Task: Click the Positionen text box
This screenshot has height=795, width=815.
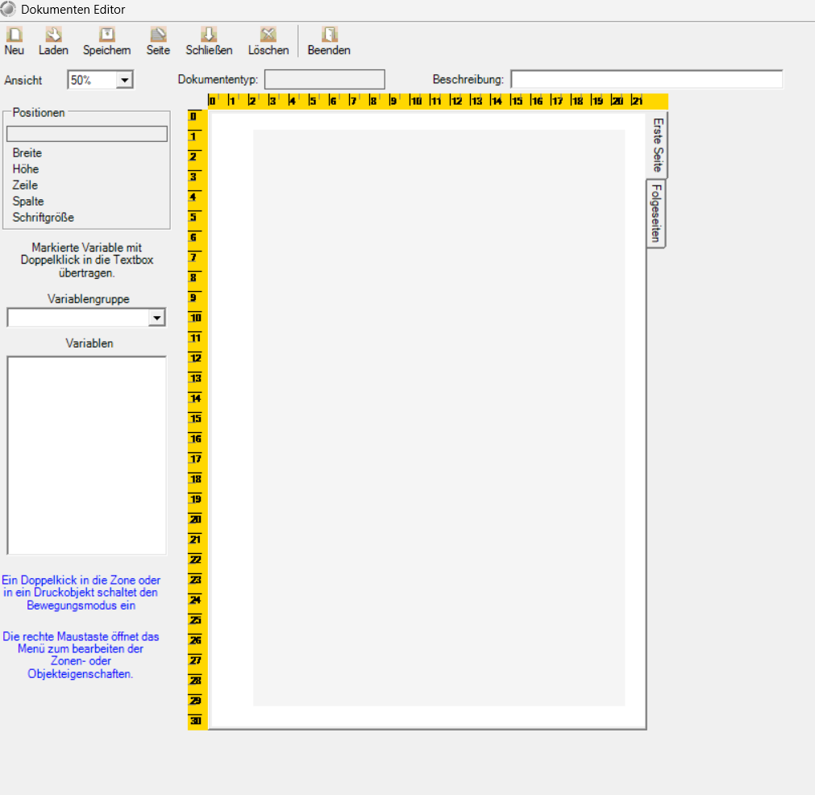Action: click(87, 134)
